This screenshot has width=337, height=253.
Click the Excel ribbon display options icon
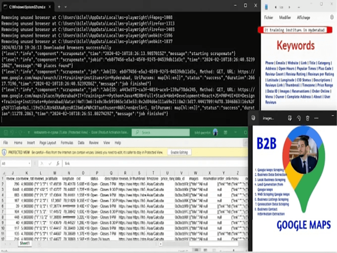(x=225, y=132)
